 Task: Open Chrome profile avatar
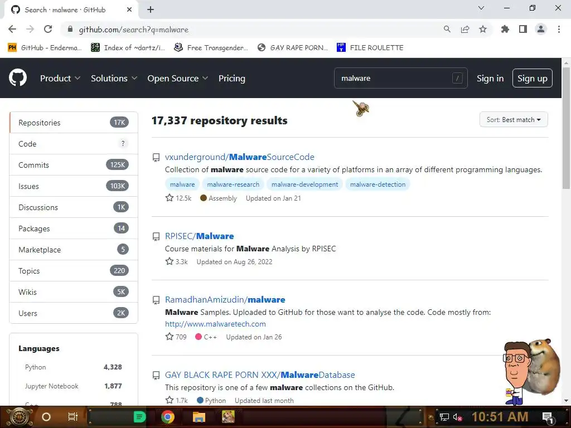(541, 29)
